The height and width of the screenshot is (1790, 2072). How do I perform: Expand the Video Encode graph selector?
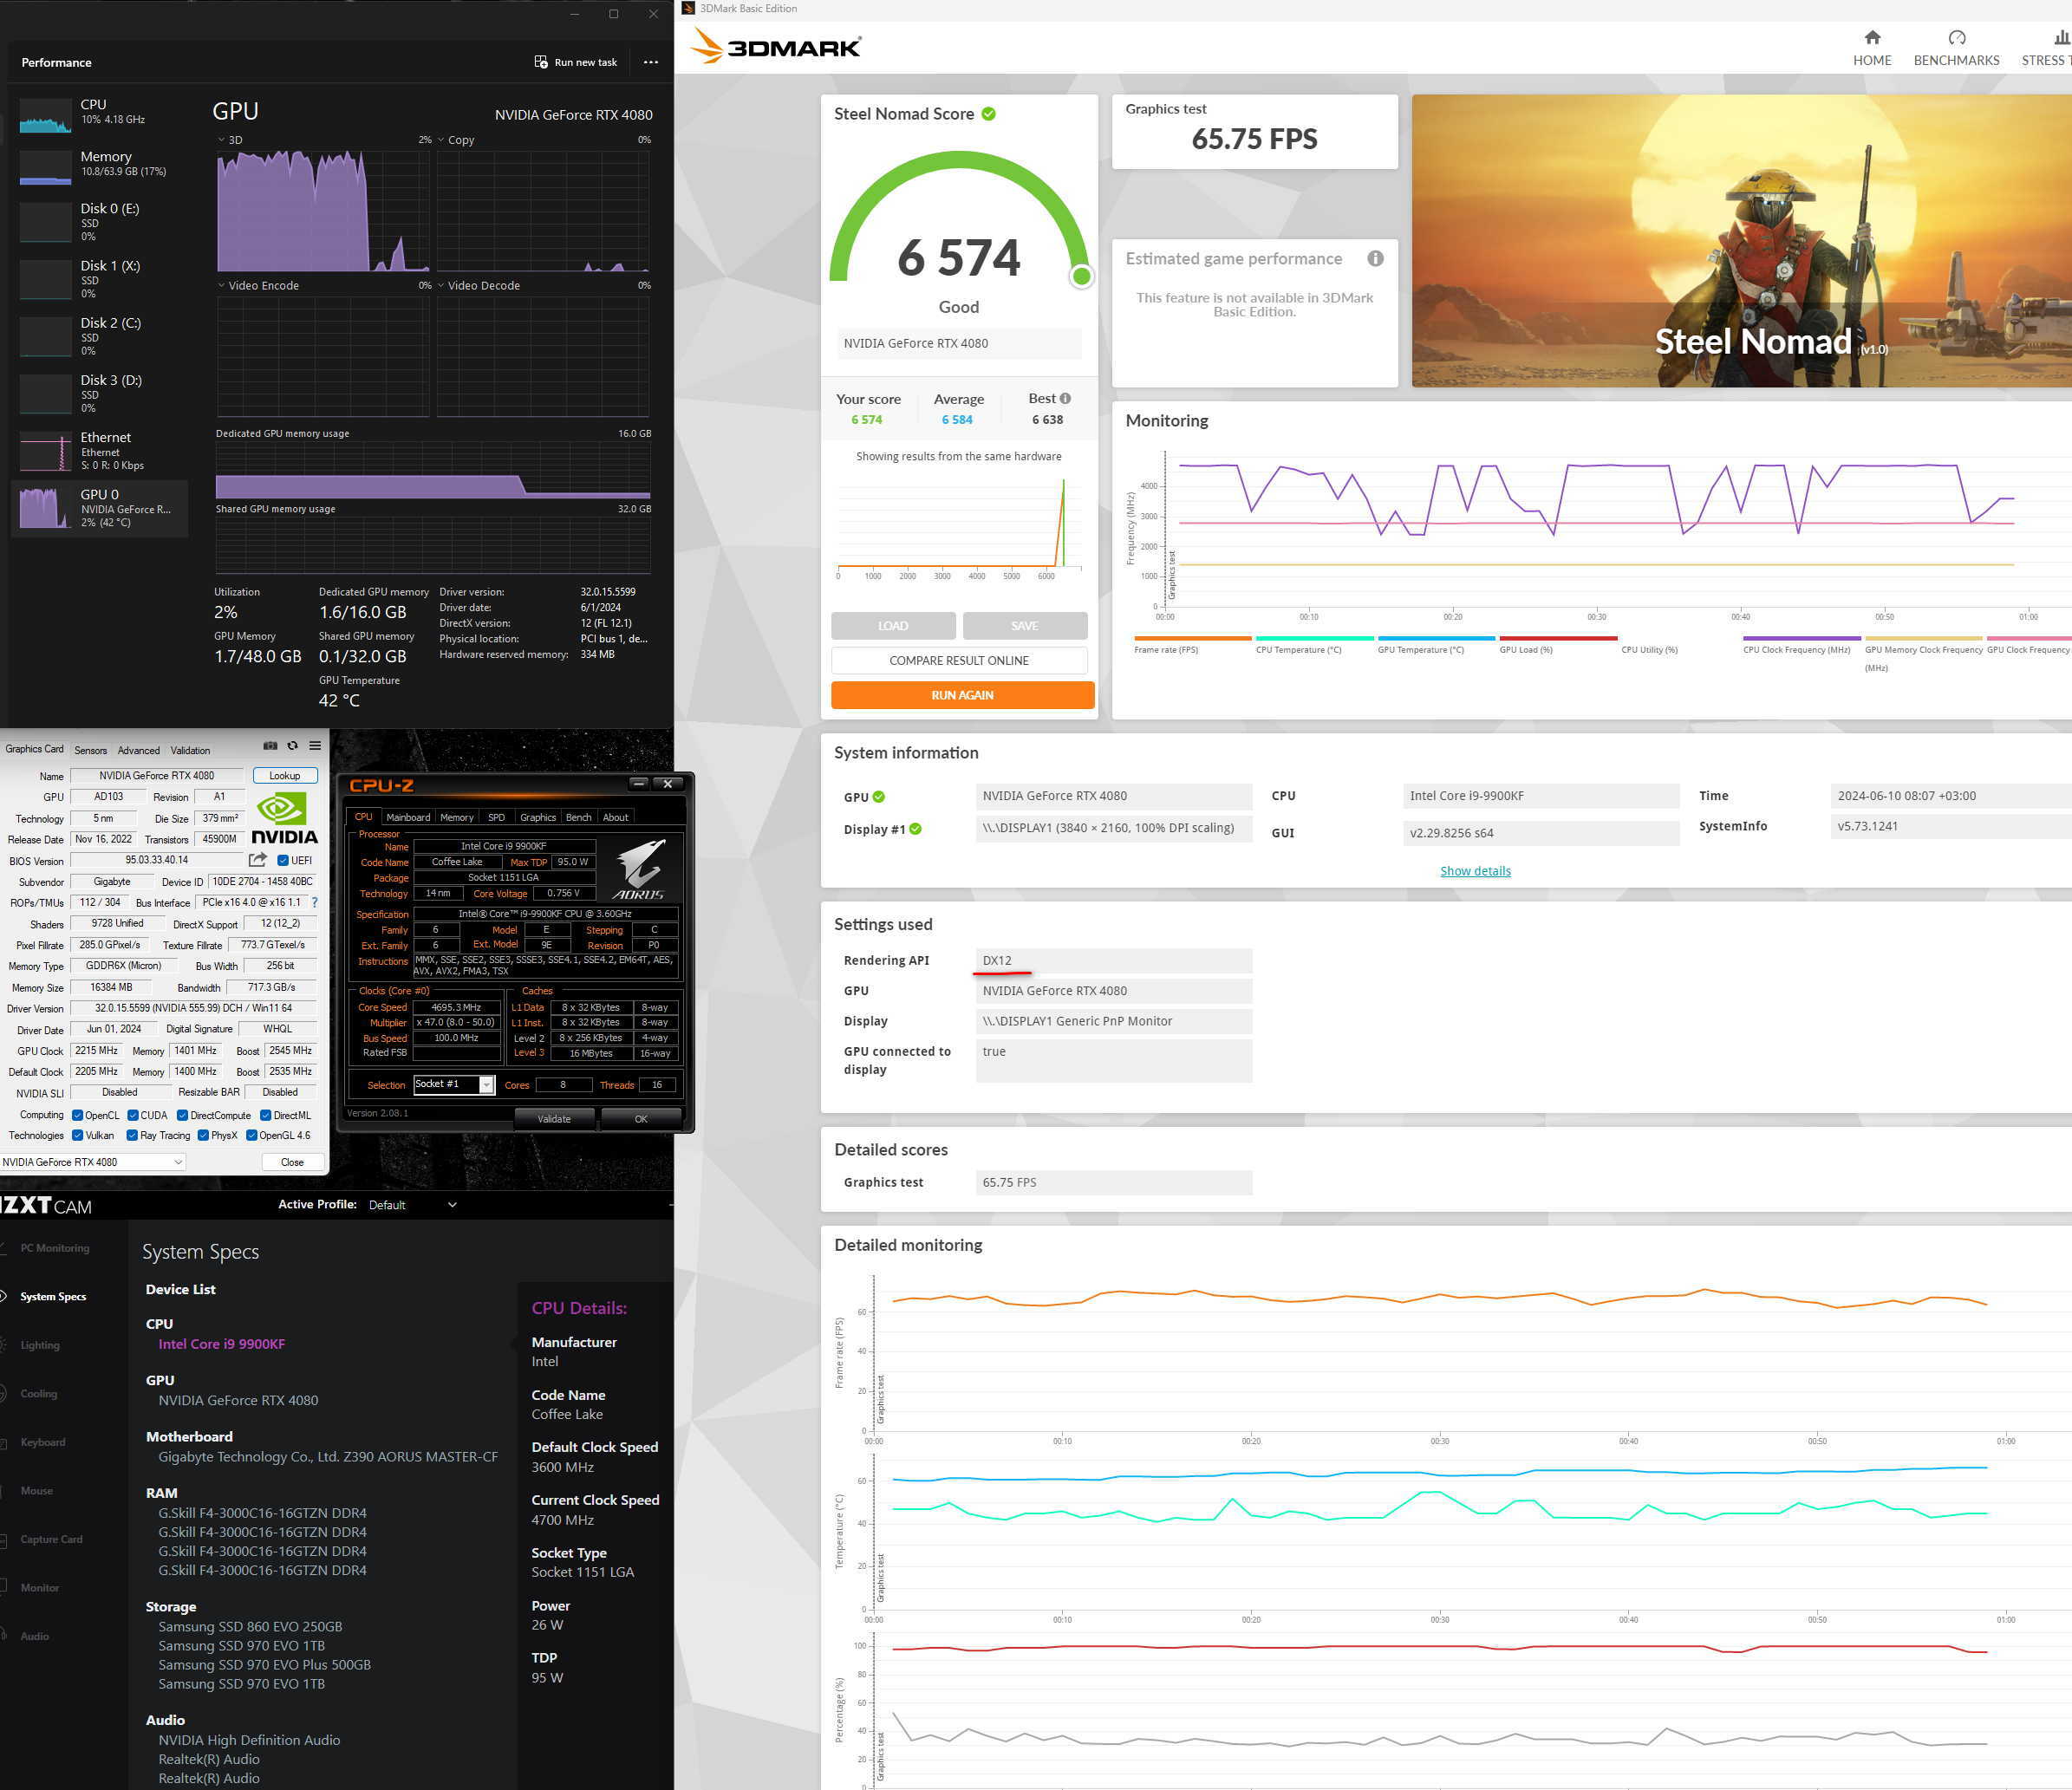(x=221, y=285)
